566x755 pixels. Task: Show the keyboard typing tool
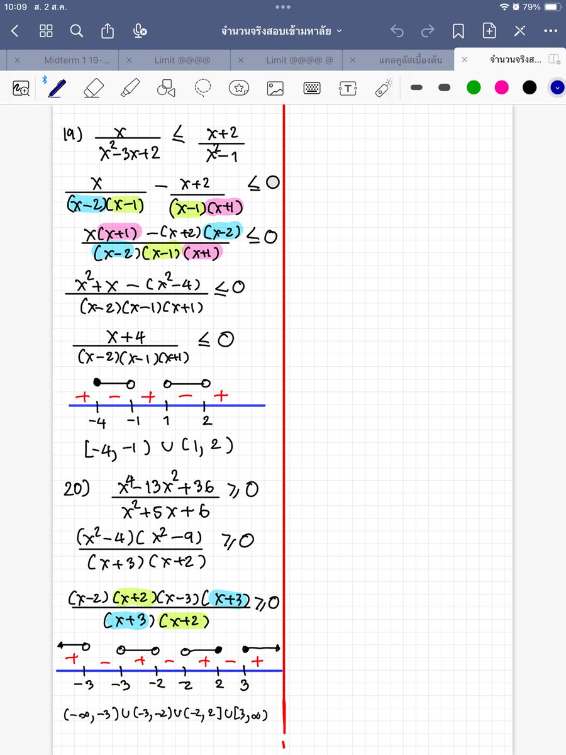pyautogui.click(x=312, y=88)
